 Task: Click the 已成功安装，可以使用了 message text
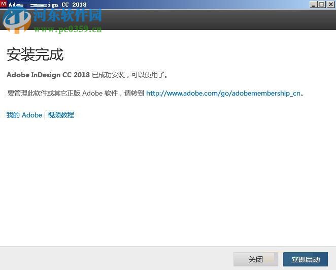click(x=130, y=75)
